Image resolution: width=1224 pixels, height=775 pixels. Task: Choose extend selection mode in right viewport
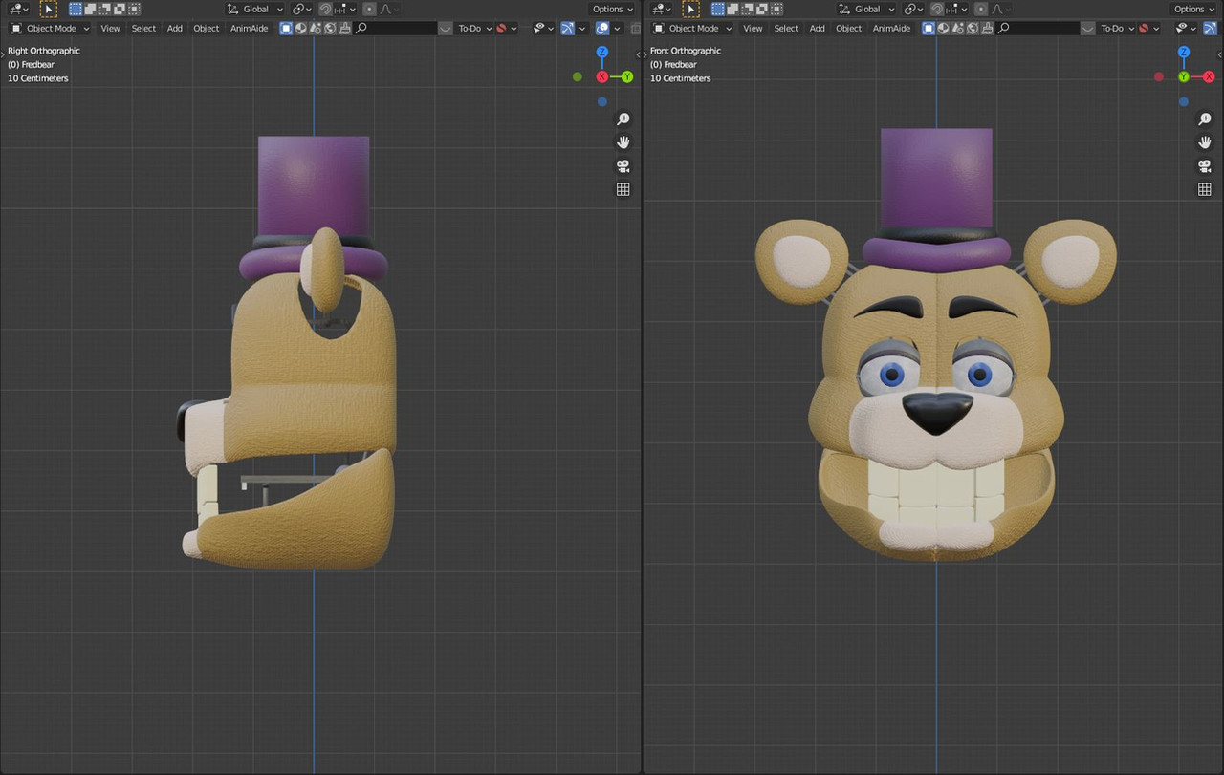90,9
